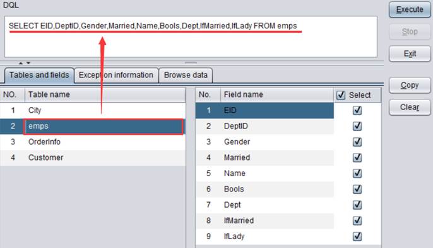Image resolution: width=433 pixels, height=248 pixels.
Task: Click the Clear button
Action: (410, 107)
